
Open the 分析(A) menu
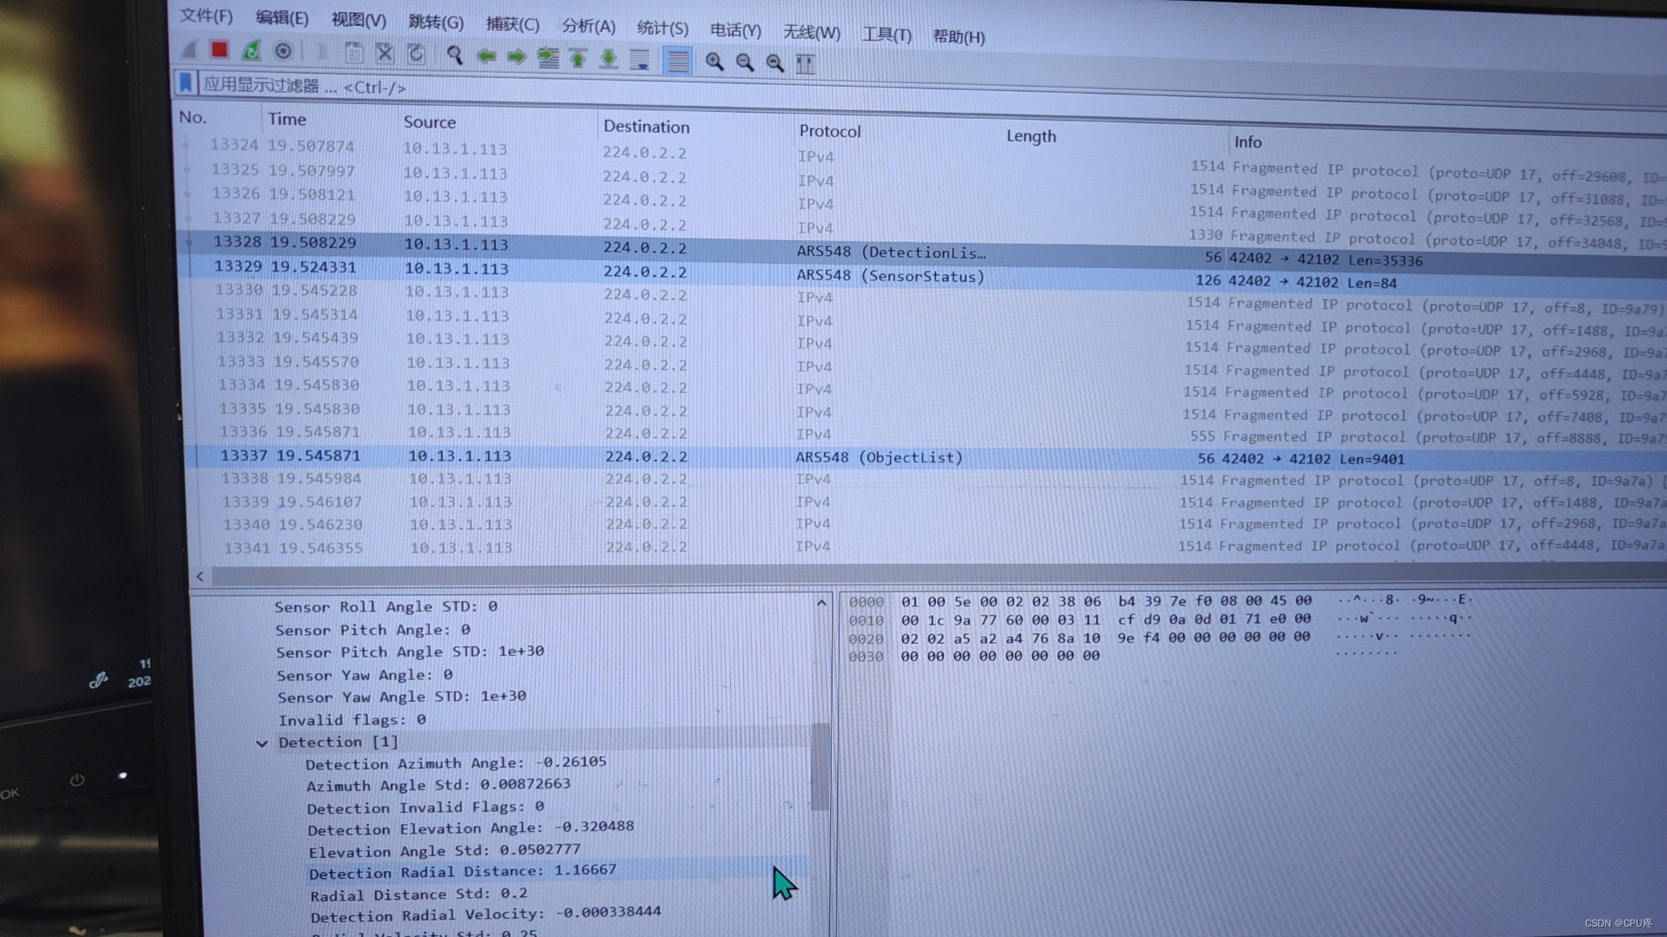(588, 26)
